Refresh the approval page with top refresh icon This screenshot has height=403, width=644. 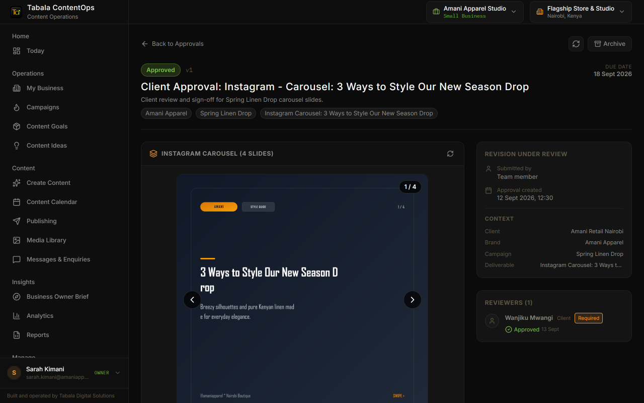[x=576, y=44]
